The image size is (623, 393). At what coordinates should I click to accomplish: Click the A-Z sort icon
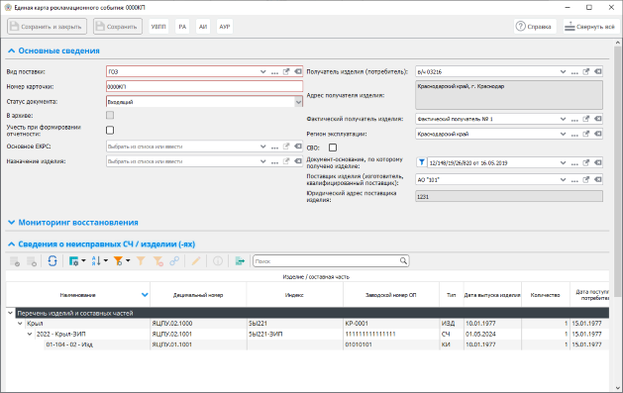pyautogui.click(x=96, y=260)
